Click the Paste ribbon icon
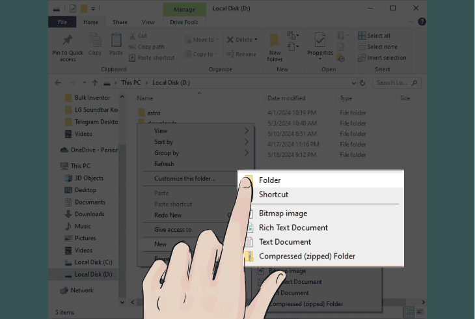Viewport: 475px width, 319px height. [x=116, y=40]
